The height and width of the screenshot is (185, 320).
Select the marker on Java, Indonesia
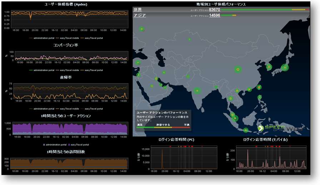246,130
